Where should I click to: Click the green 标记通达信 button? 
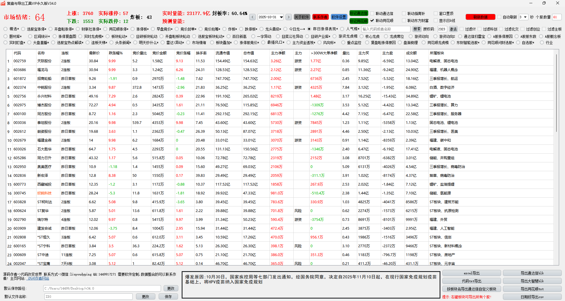(359, 13)
